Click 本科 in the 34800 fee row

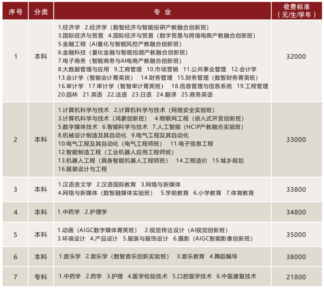pos(41,212)
